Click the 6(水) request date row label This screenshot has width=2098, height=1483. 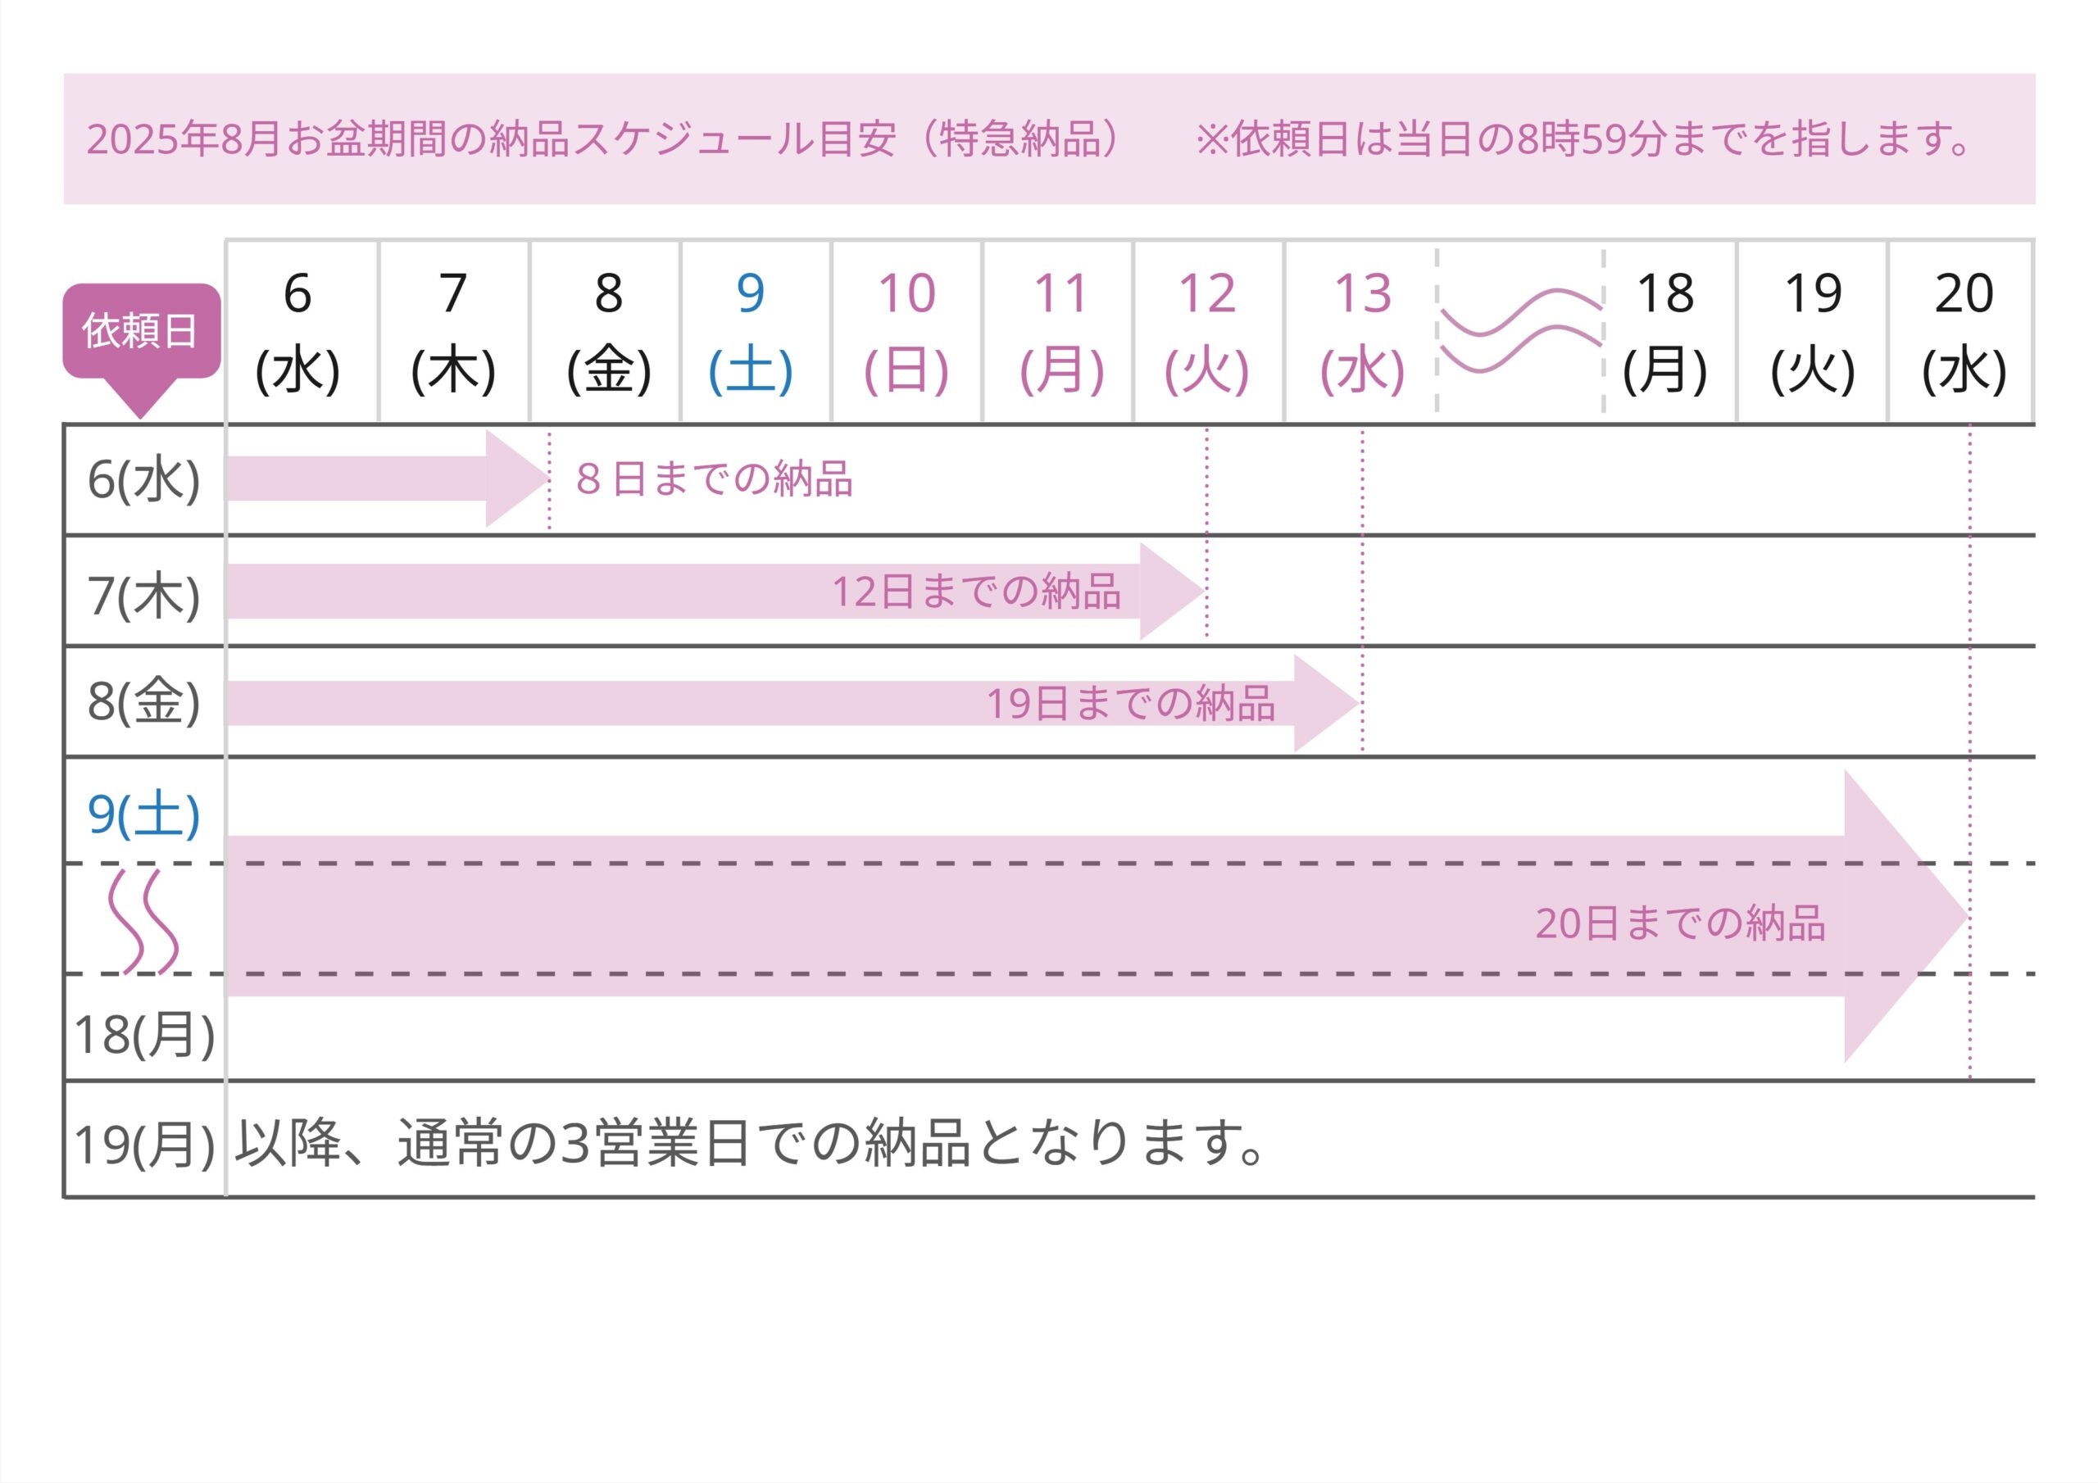point(144,478)
